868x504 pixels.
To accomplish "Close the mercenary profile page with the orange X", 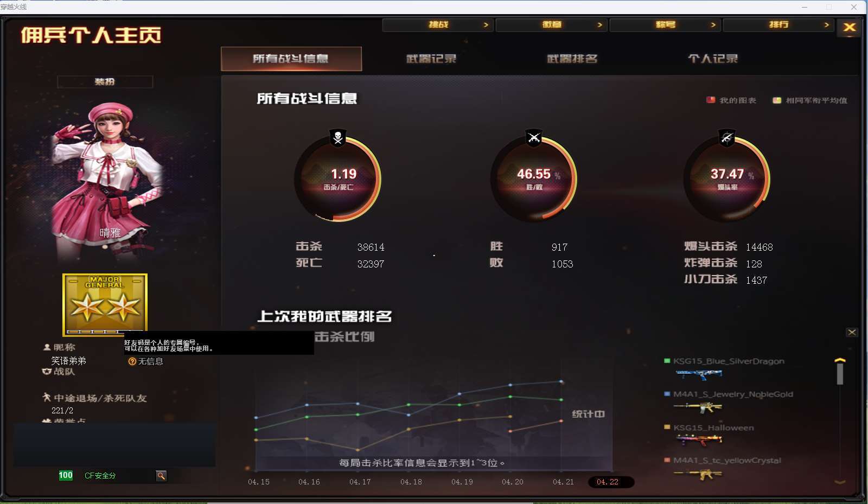I will pyautogui.click(x=850, y=27).
